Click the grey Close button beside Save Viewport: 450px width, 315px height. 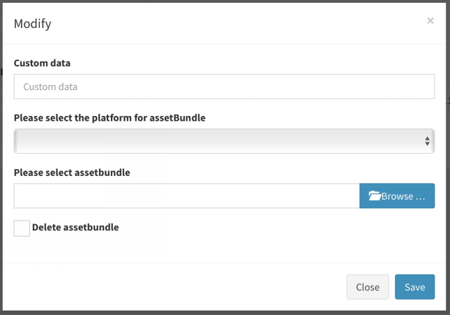point(368,287)
